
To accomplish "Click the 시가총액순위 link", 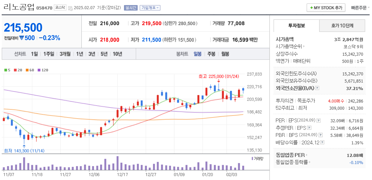I will click(x=289, y=47).
